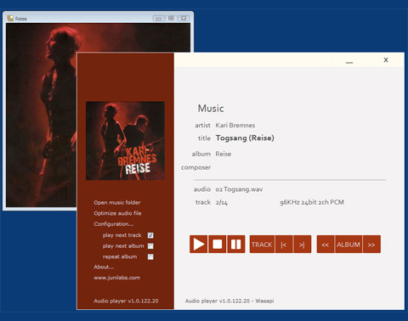Click the Audio player v1.0.122.20 - Wasapi status text
408x321 pixels.
tap(229, 301)
